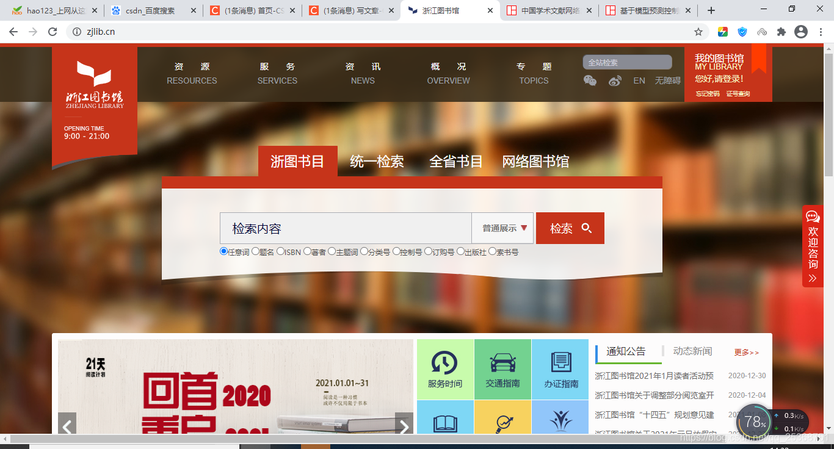Reload the zjlib.cn page
Screen dimensions: 834x449
(53, 32)
